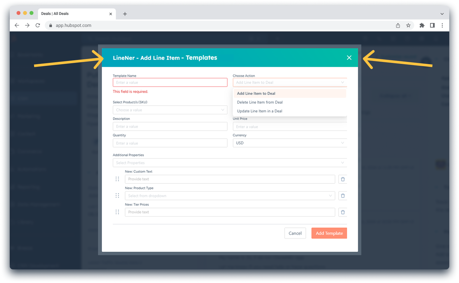Switch to the Deals | All Deals tab
The width and height of the screenshot is (459, 283).
coord(77,14)
